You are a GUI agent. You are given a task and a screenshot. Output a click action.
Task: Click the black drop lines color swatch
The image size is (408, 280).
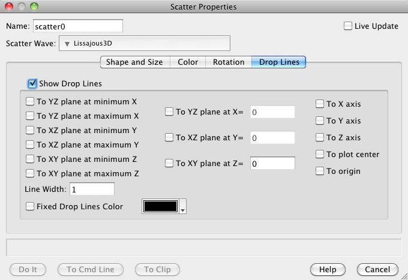pos(160,206)
